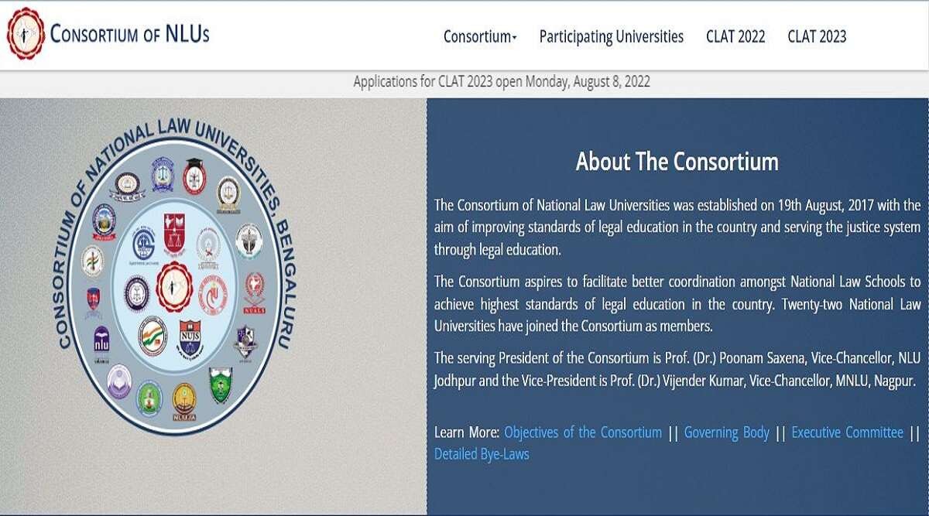Visit the Executive Committee link
This screenshot has width=929, height=516.
[847, 432]
